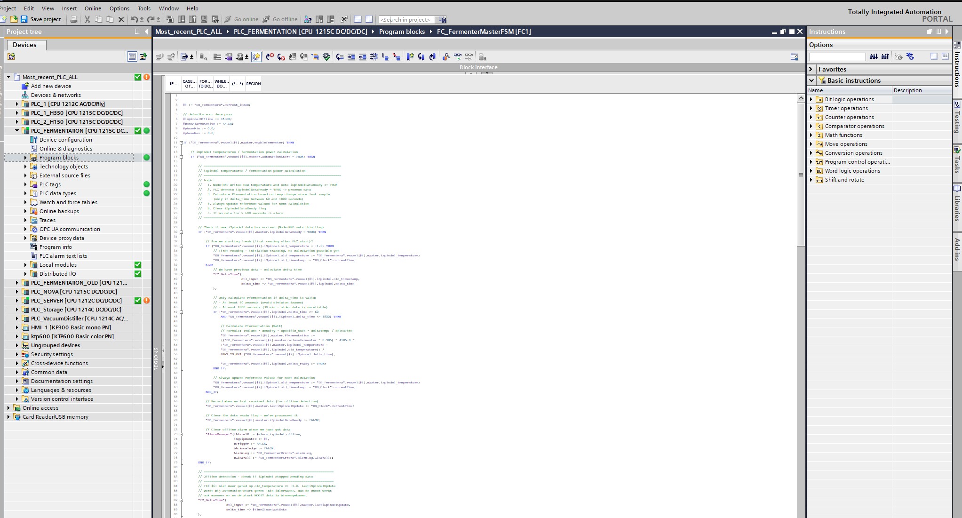
Task: Click the find-up icon in Instructions options
Action: click(x=885, y=56)
